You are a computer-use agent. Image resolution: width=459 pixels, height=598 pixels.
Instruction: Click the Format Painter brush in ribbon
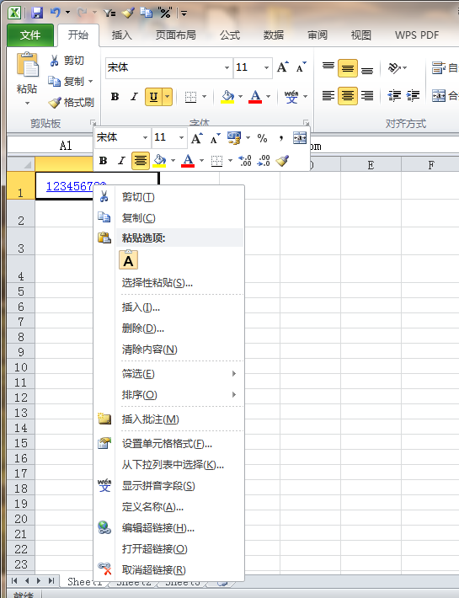coord(55,102)
